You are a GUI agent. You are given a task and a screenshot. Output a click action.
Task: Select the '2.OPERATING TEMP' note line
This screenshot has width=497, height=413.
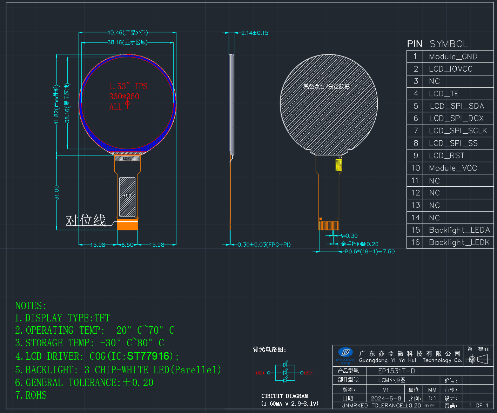click(95, 331)
